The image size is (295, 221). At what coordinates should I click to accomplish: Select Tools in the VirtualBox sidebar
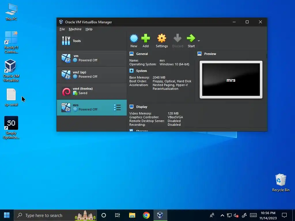(x=92, y=41)
